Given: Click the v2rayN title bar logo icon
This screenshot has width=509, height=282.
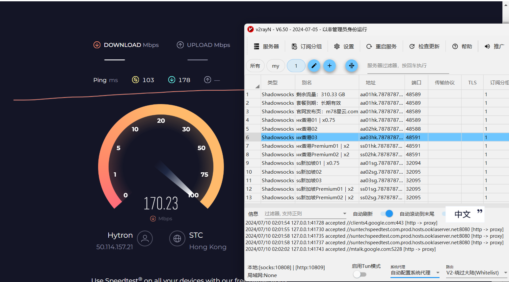Looking at the screenshot, I should (x=251, y=29).
